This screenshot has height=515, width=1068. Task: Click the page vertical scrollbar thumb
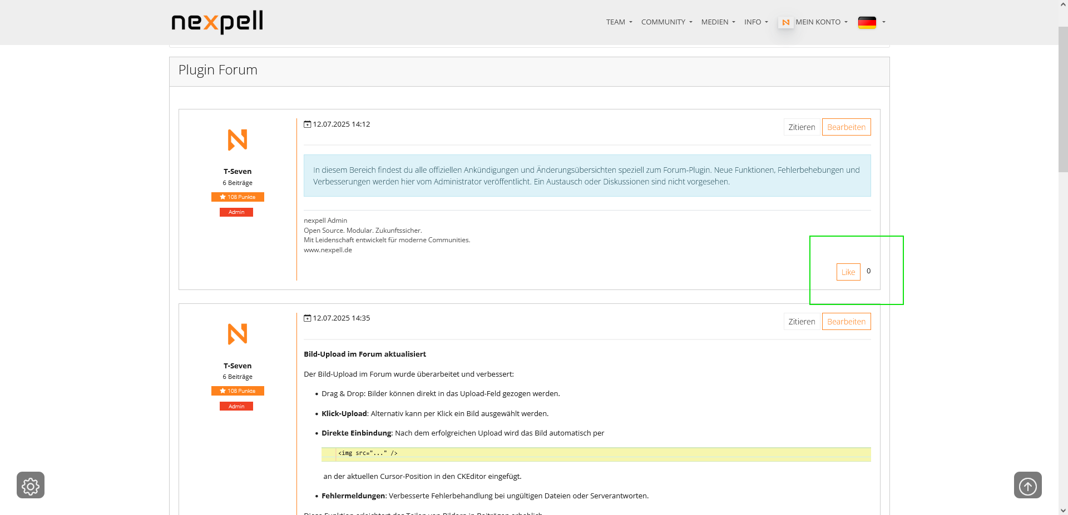[x=1062, y=100]
